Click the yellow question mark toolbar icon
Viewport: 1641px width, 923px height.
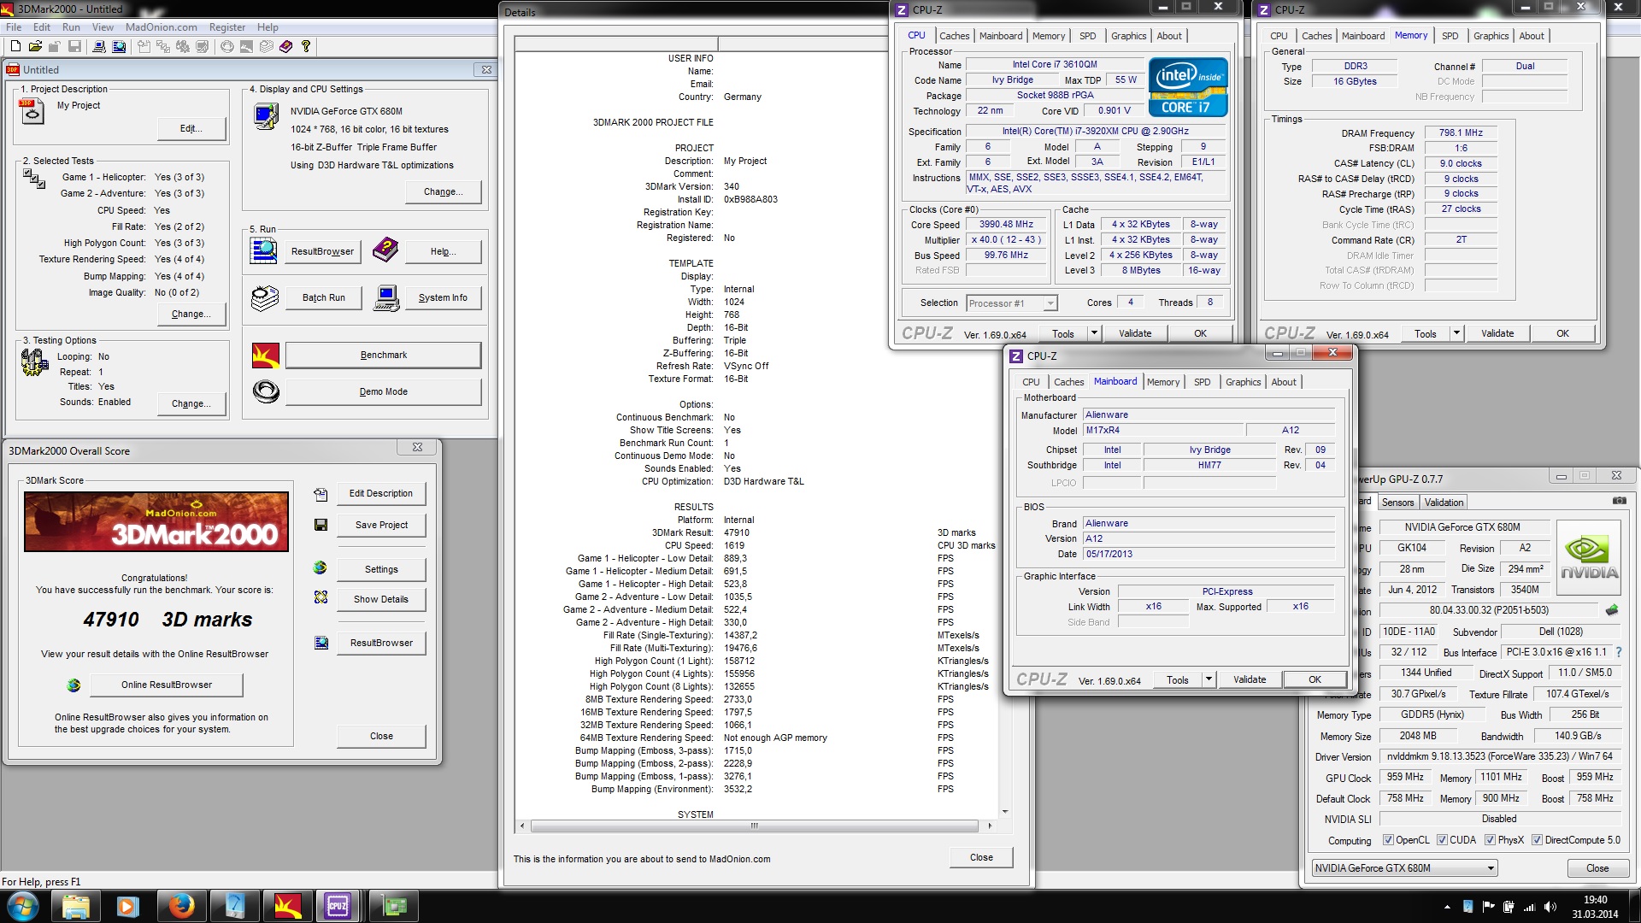tap(305, 46)
